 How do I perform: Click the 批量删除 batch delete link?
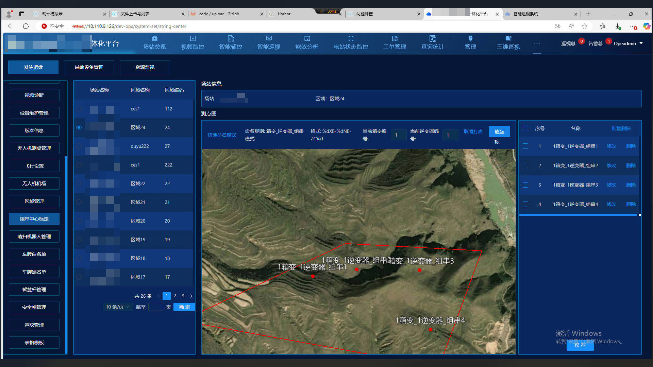coord(621,128)
